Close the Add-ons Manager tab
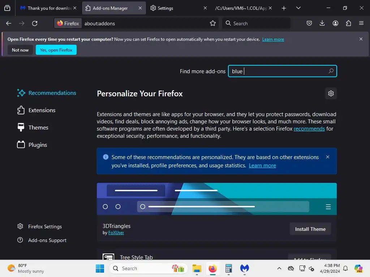 tap(140, 8)
